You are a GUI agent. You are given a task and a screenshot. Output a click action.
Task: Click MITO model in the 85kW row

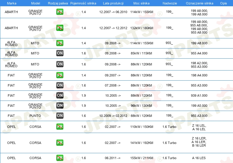pos(35,53)
